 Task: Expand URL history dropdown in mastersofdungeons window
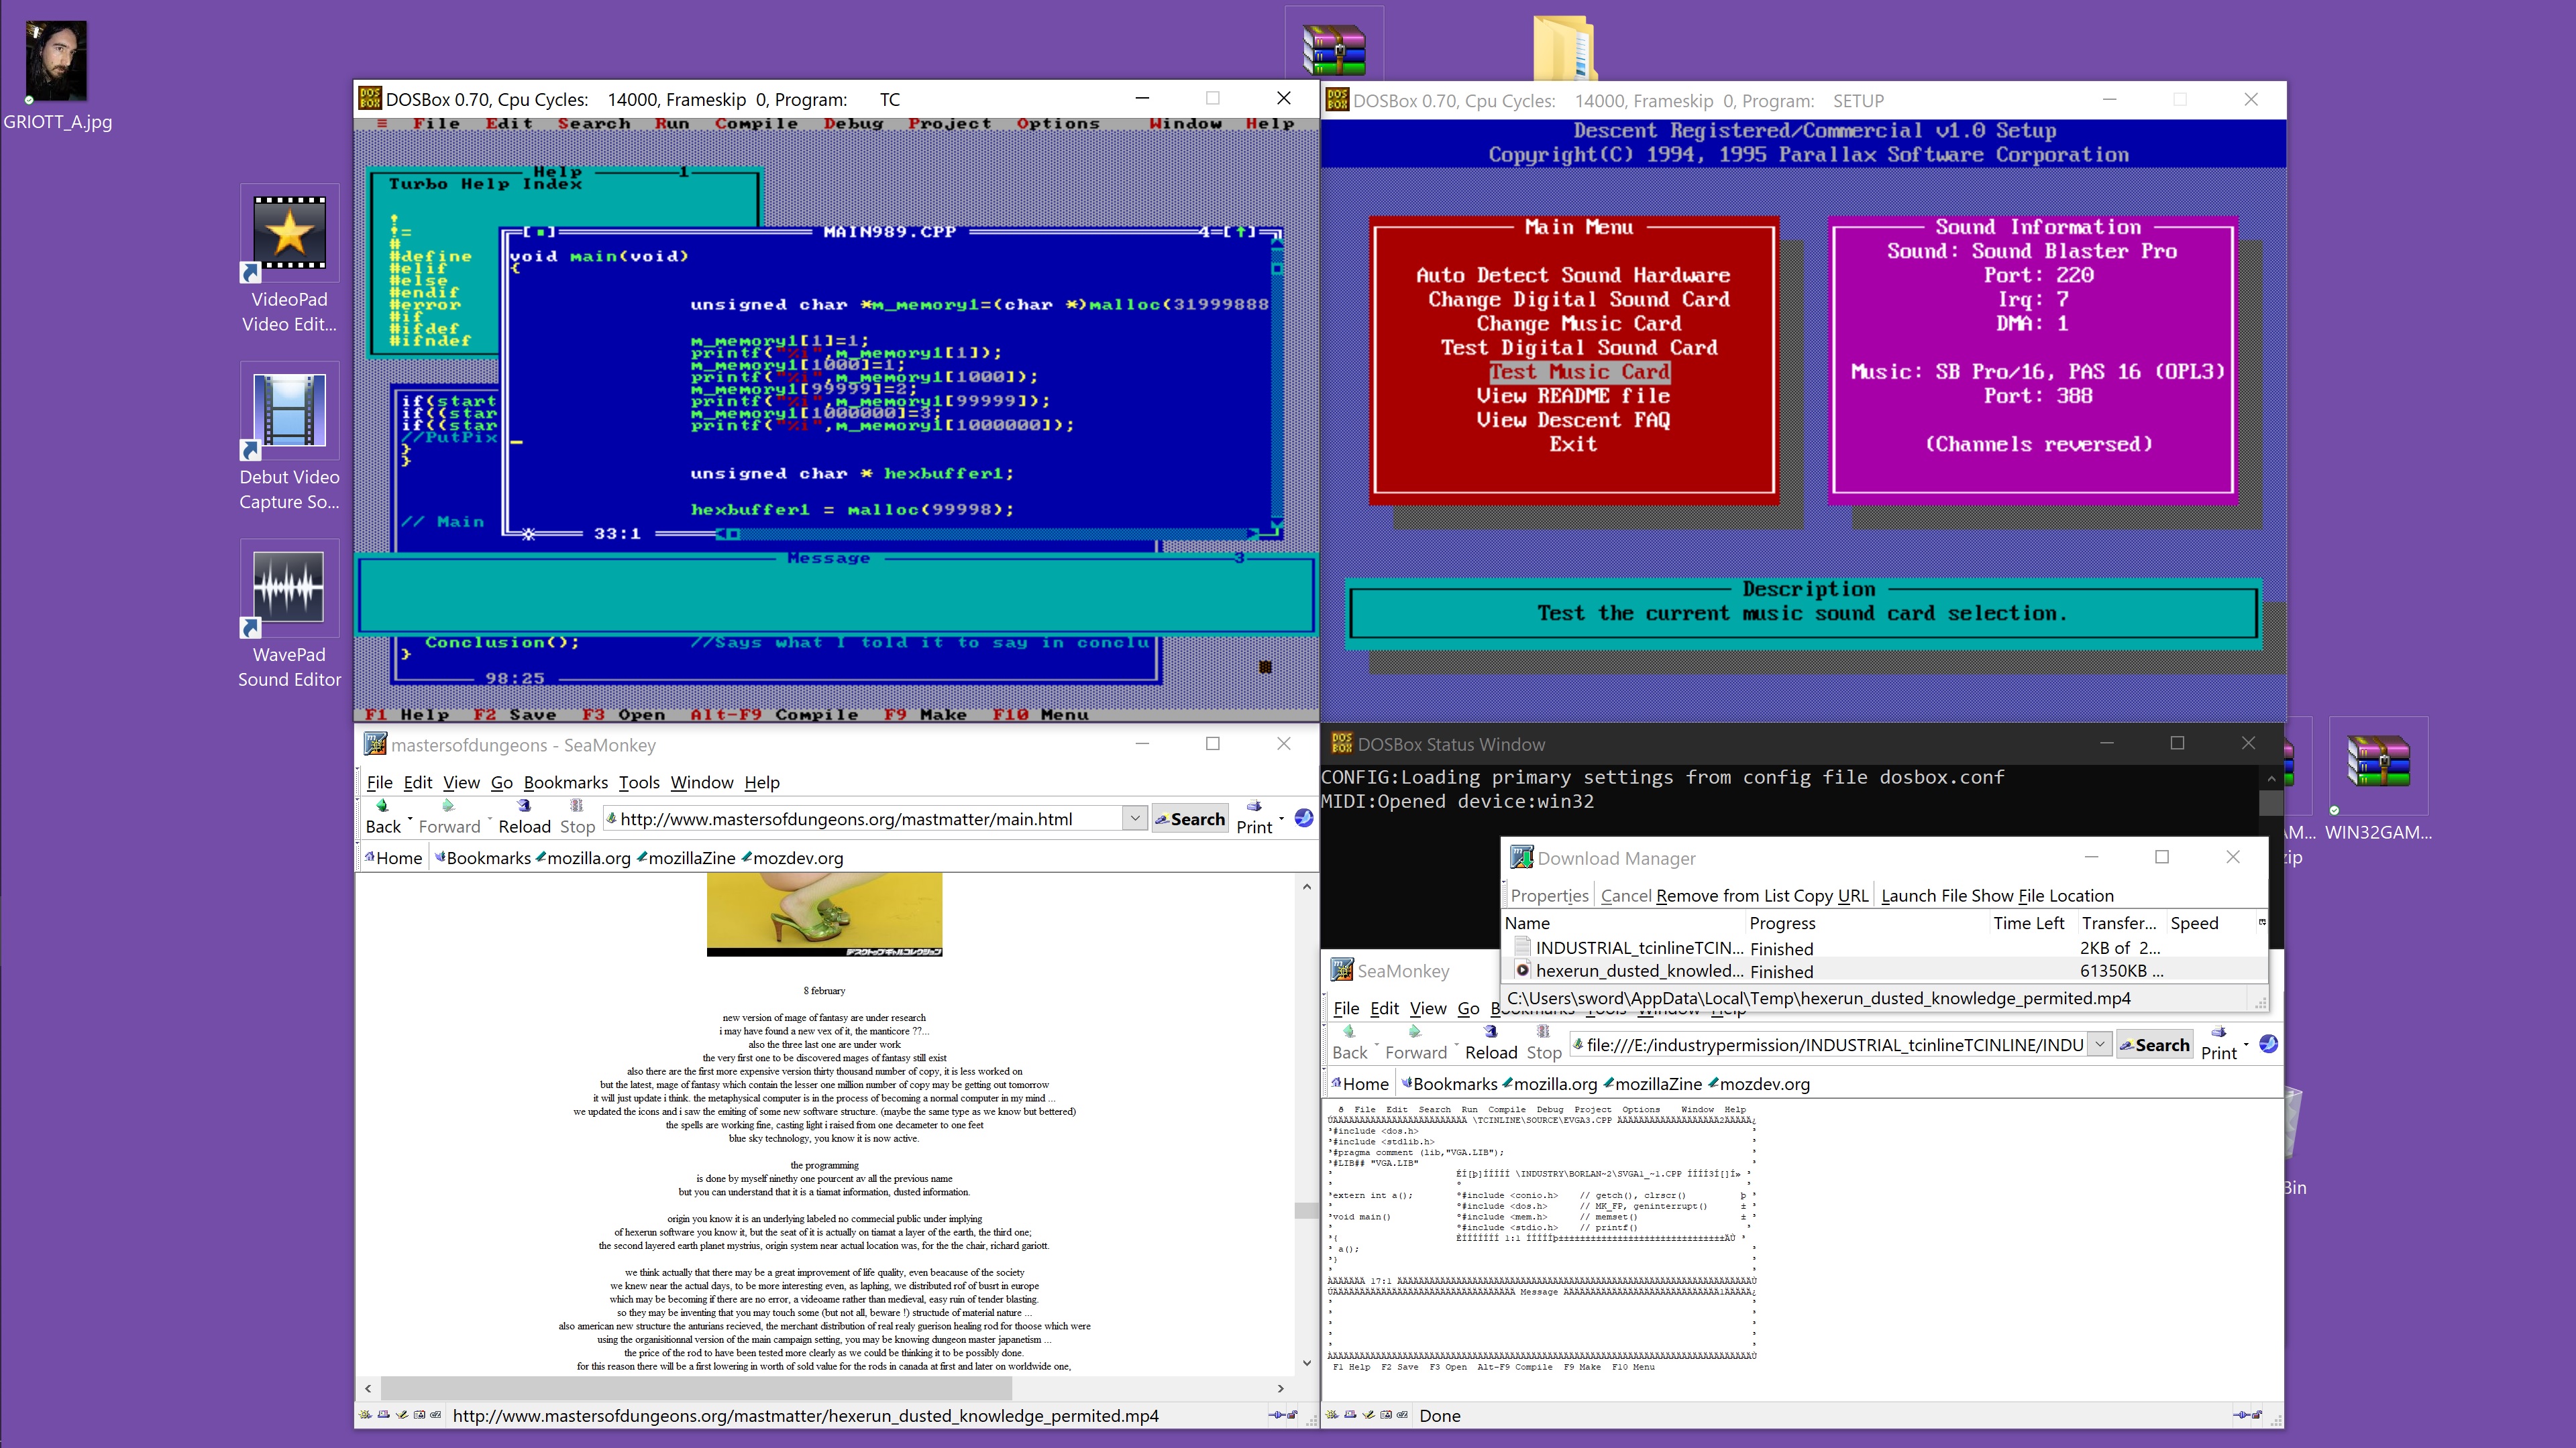tap(1134, 819)
